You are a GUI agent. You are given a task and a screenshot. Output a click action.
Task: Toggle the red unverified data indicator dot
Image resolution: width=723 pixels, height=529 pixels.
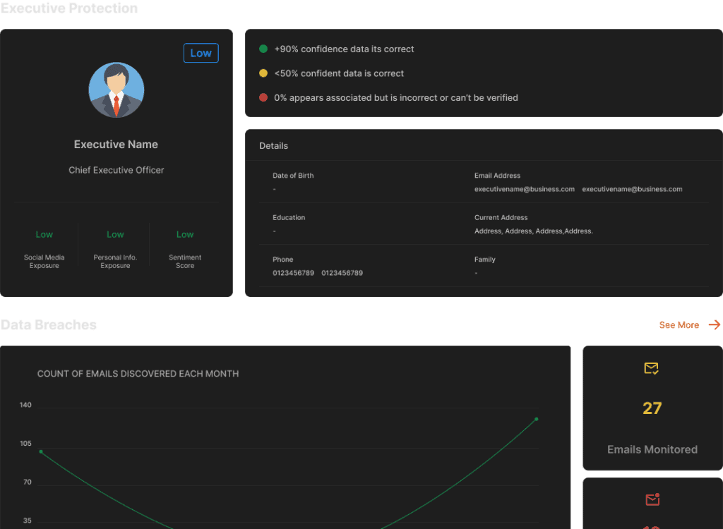coord(264,97)
